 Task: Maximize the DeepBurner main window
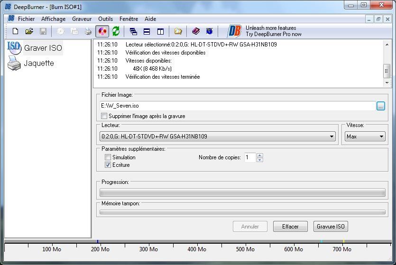point(364,5)
